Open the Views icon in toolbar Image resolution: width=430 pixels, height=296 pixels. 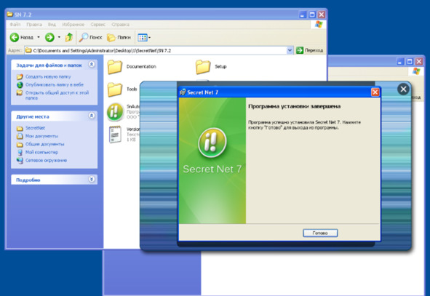143,37
